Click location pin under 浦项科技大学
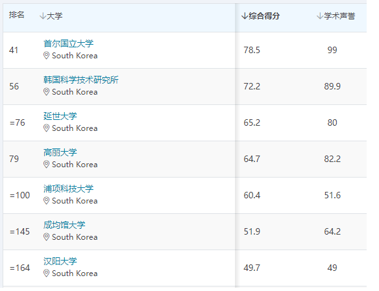The height and width of the screenshot is (291, 379). (x=46, y=201)
